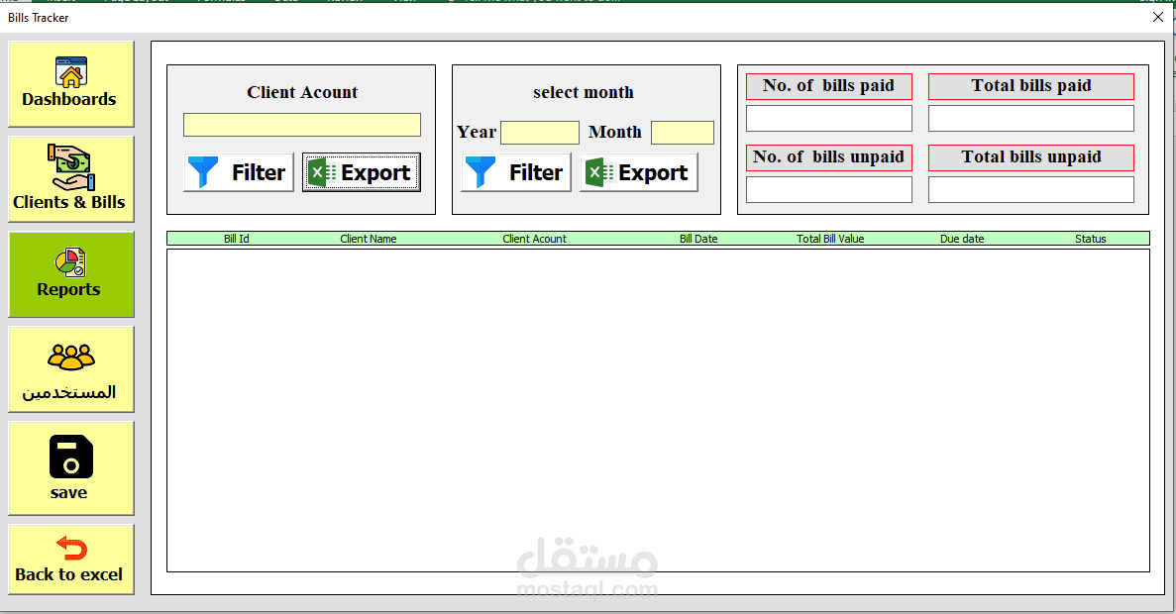1176x614 pixels.
Task: Click the Total Bill Value column header
Action: coord(830,239)
